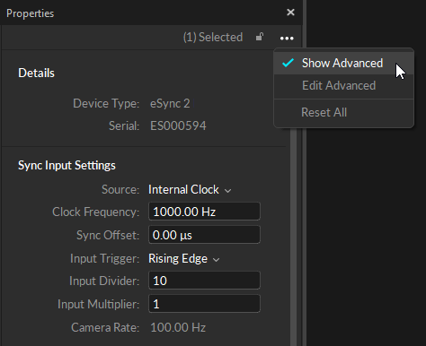
Task: Click the chevron next to Internal Clock
Action: pos(228,191)
